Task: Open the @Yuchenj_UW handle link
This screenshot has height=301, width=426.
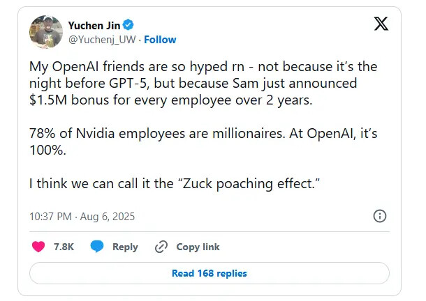Action: pyautogui.click(x=102, y=40)
